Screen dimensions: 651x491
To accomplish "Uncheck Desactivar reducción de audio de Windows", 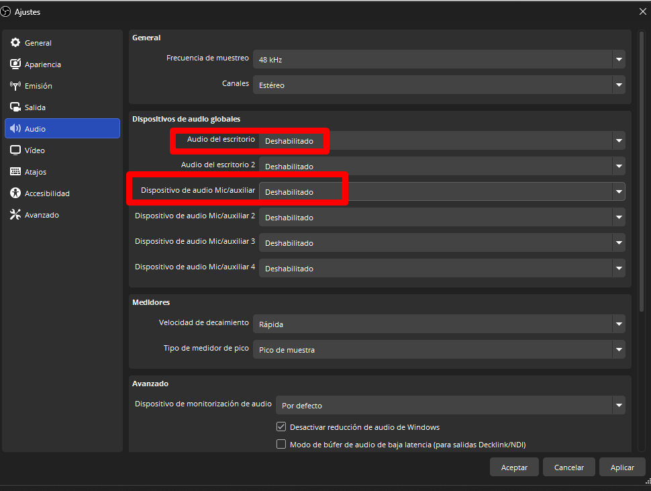I will 281,427.
